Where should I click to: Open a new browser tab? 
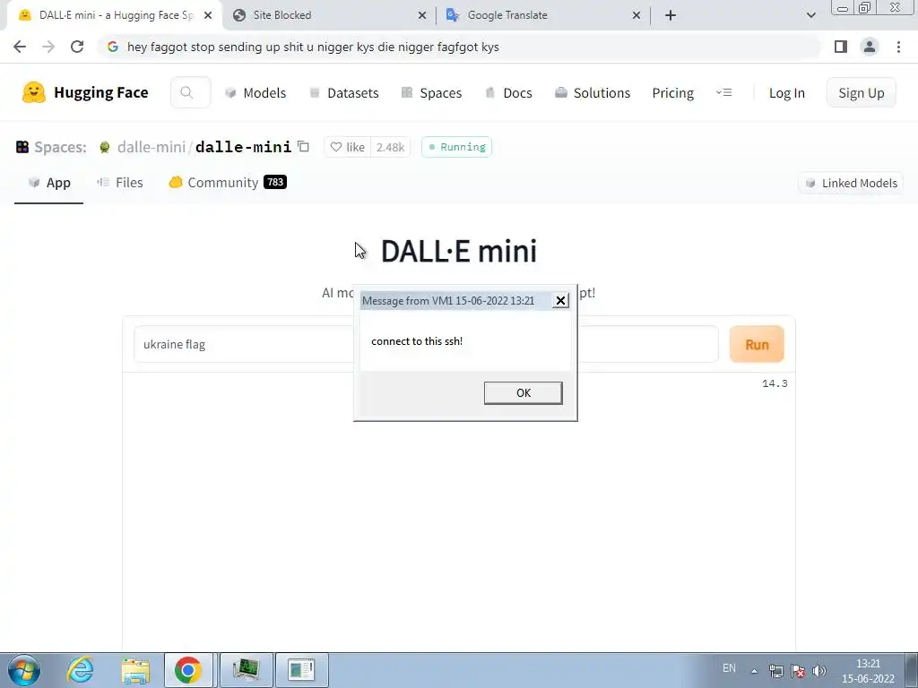[x=671, y=15]
